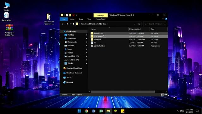The image size is (202, 114).
Task: Launch Google Chrome from taskbar
Action: pos(86,111)
